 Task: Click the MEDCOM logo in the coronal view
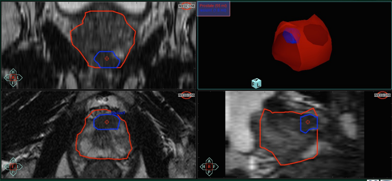click(x=186, y=6)
